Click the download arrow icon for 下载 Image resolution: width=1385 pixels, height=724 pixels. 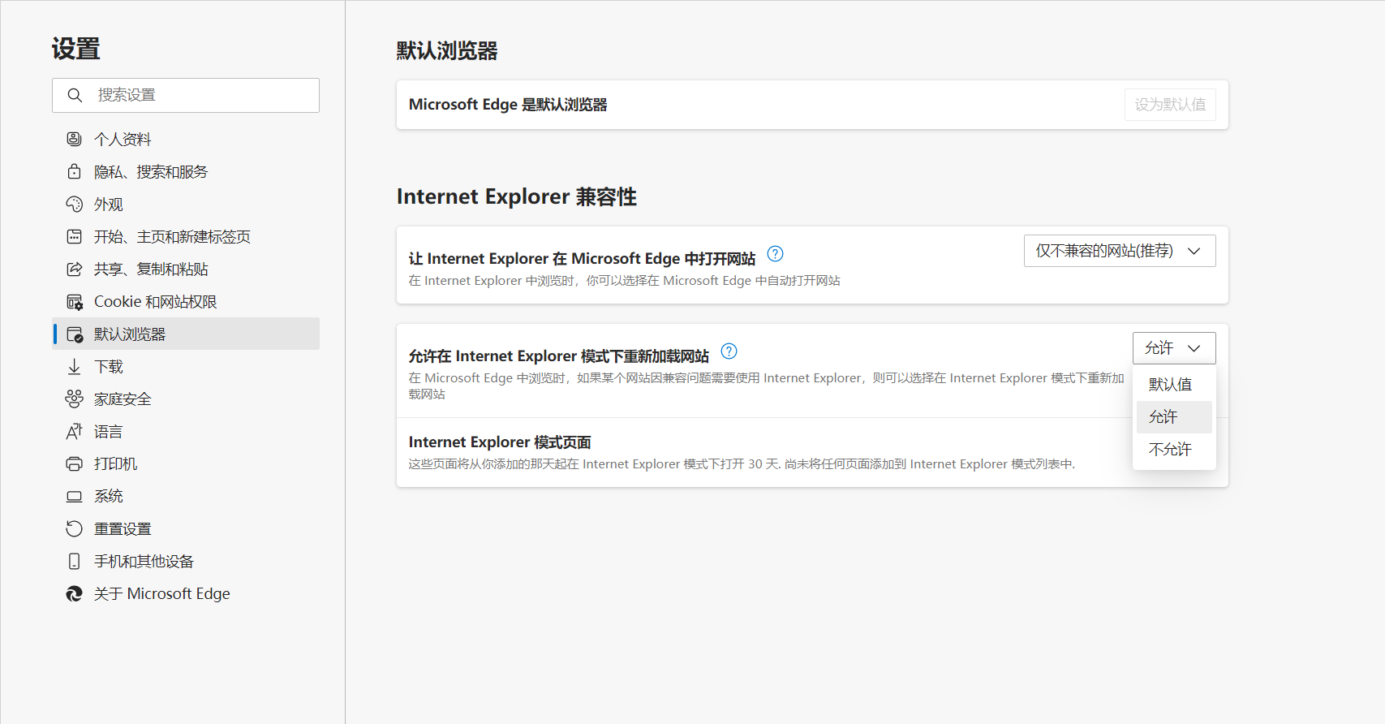(x=74, y=366)
